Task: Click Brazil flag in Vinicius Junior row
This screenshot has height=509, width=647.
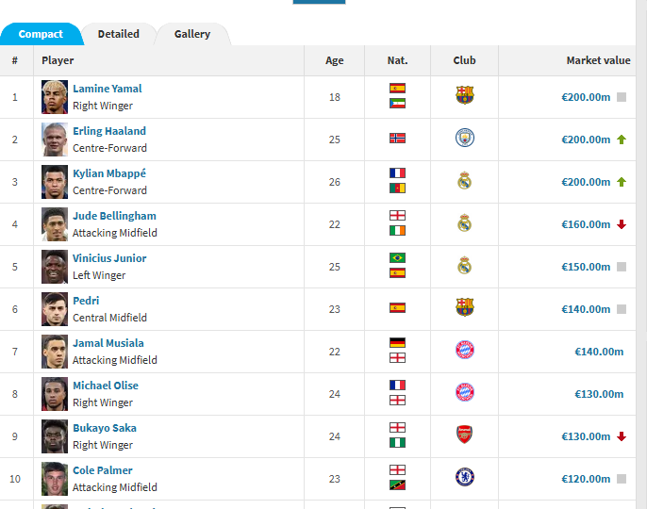Action: (397, 258)
